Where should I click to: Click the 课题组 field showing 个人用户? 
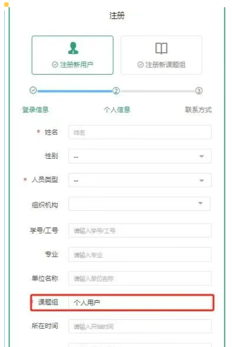(140, 302)
